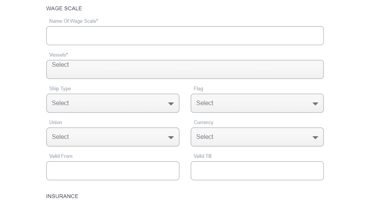Click the Flag down-arrow icon
This screenshot has width=380, height=203.
tap(315, 104)
